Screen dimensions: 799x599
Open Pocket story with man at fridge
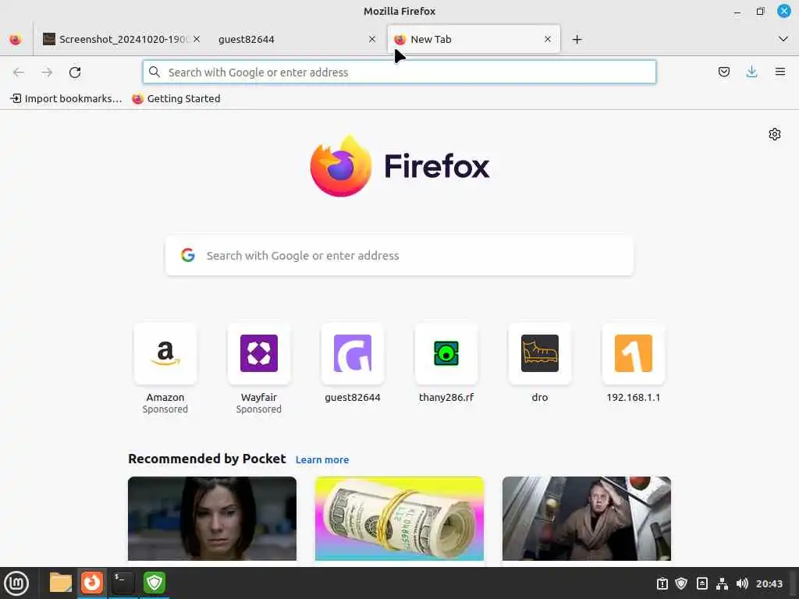point(587,519)
